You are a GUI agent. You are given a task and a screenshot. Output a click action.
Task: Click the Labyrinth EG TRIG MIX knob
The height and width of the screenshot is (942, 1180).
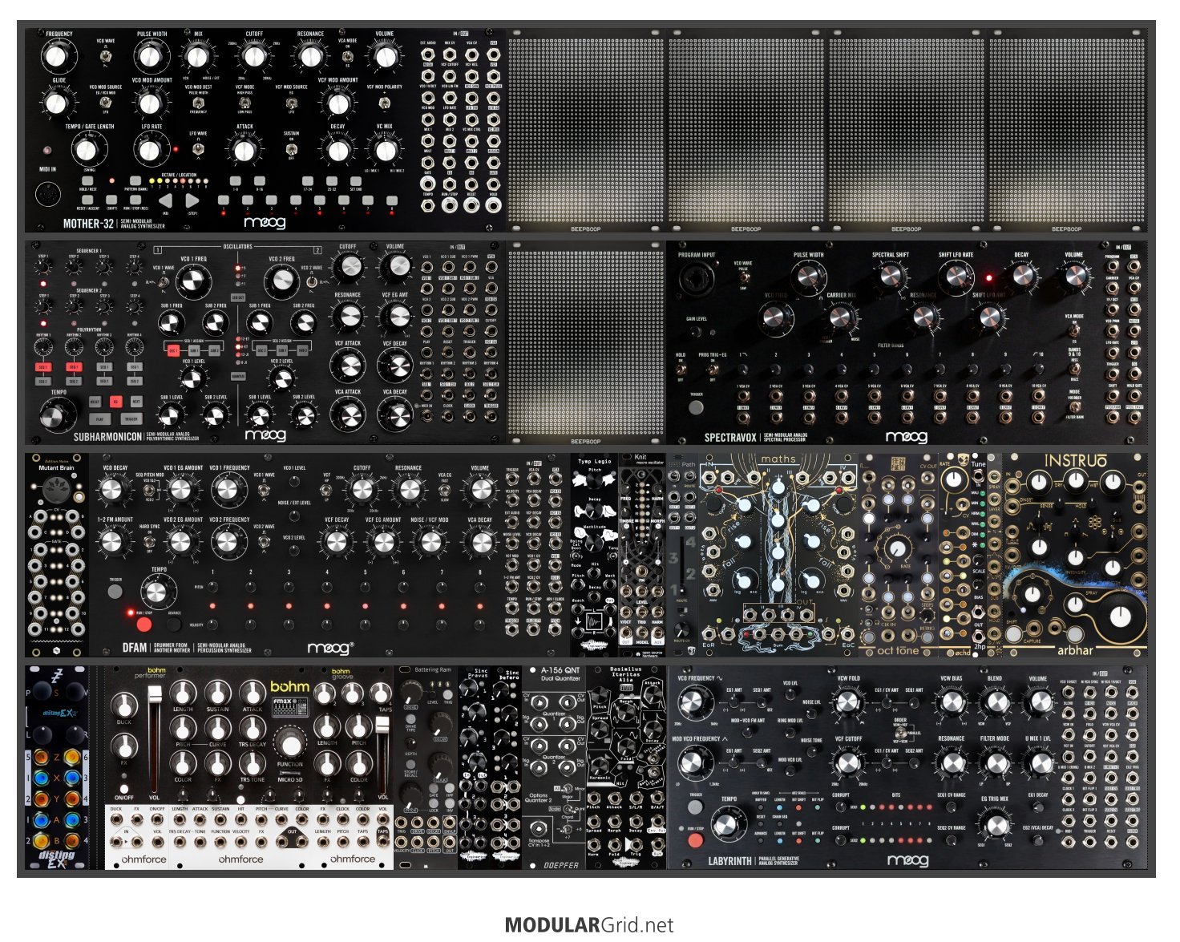tap(994, 825)
